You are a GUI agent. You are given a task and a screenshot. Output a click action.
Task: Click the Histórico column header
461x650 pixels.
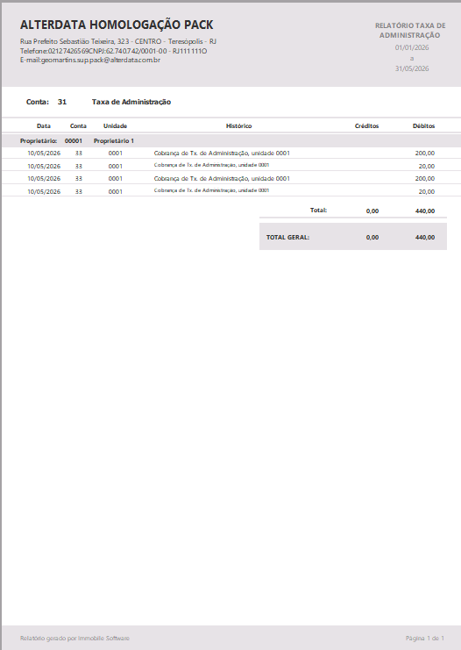click(238, 126)
